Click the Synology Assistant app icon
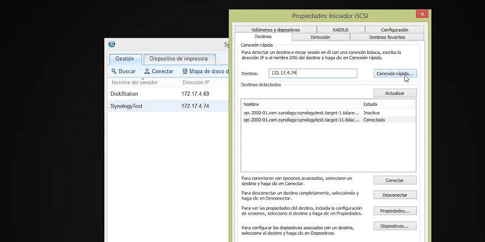The width and height of the screenshot is (485, 242). pyautogui.click(x=112, y=44)
